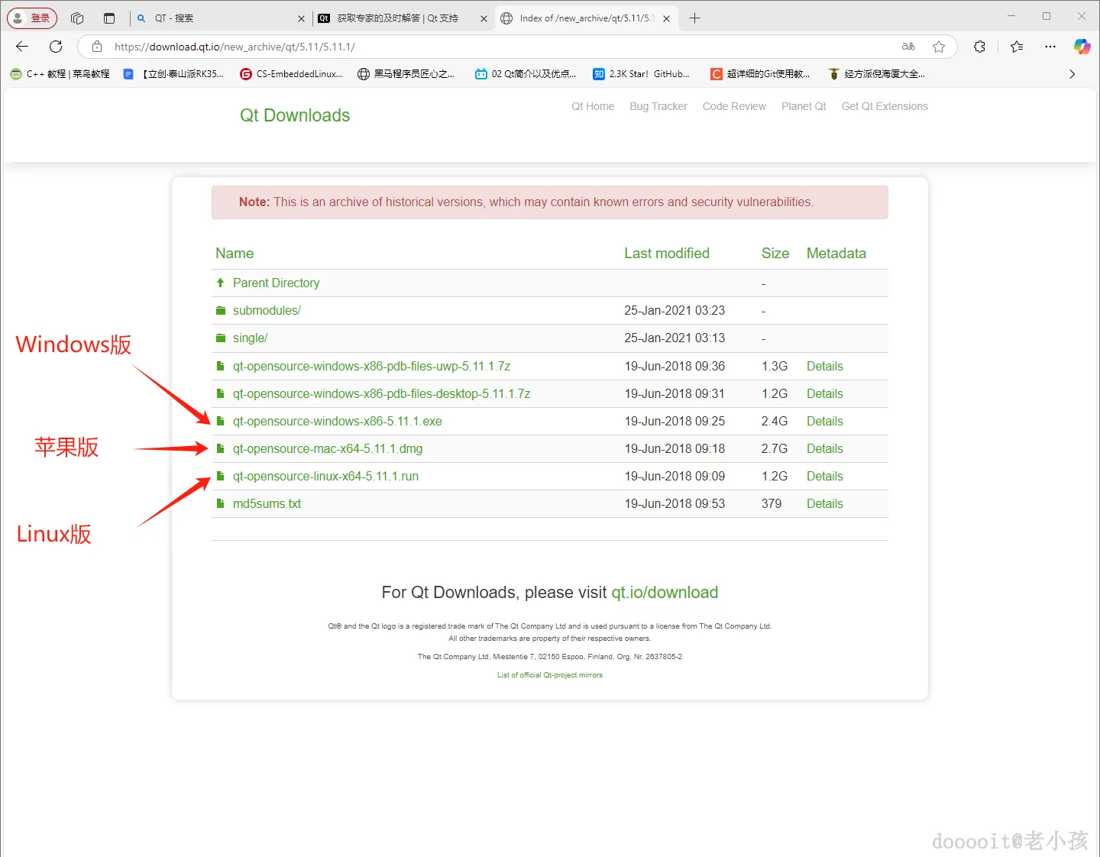Open the browser settings ellipsis menu
This screenshot has height=857, width=1100.
pos(1050,47)
